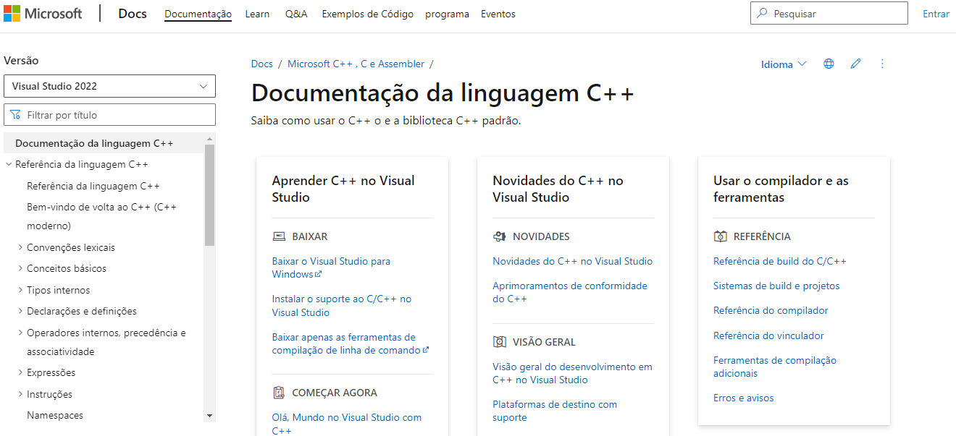Click the Entrar link

(x=936, y=13)
